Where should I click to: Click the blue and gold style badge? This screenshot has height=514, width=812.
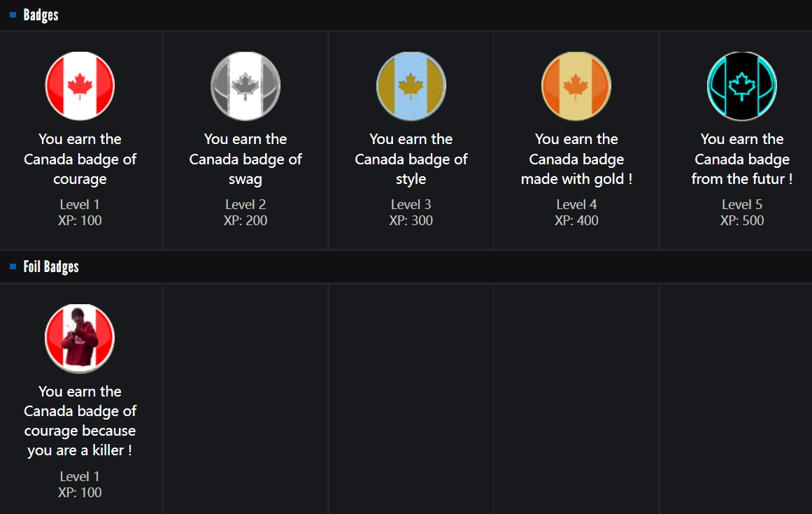point(411,86)
